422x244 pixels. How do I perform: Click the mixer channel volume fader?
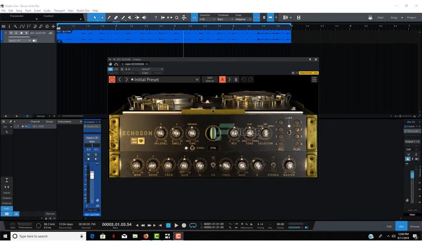[x=92, y=175]
